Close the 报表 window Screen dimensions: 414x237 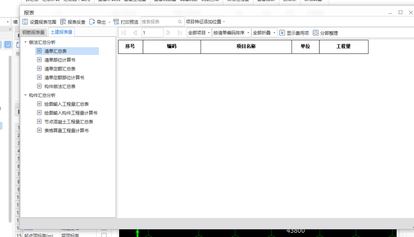[x=410, y=12]
